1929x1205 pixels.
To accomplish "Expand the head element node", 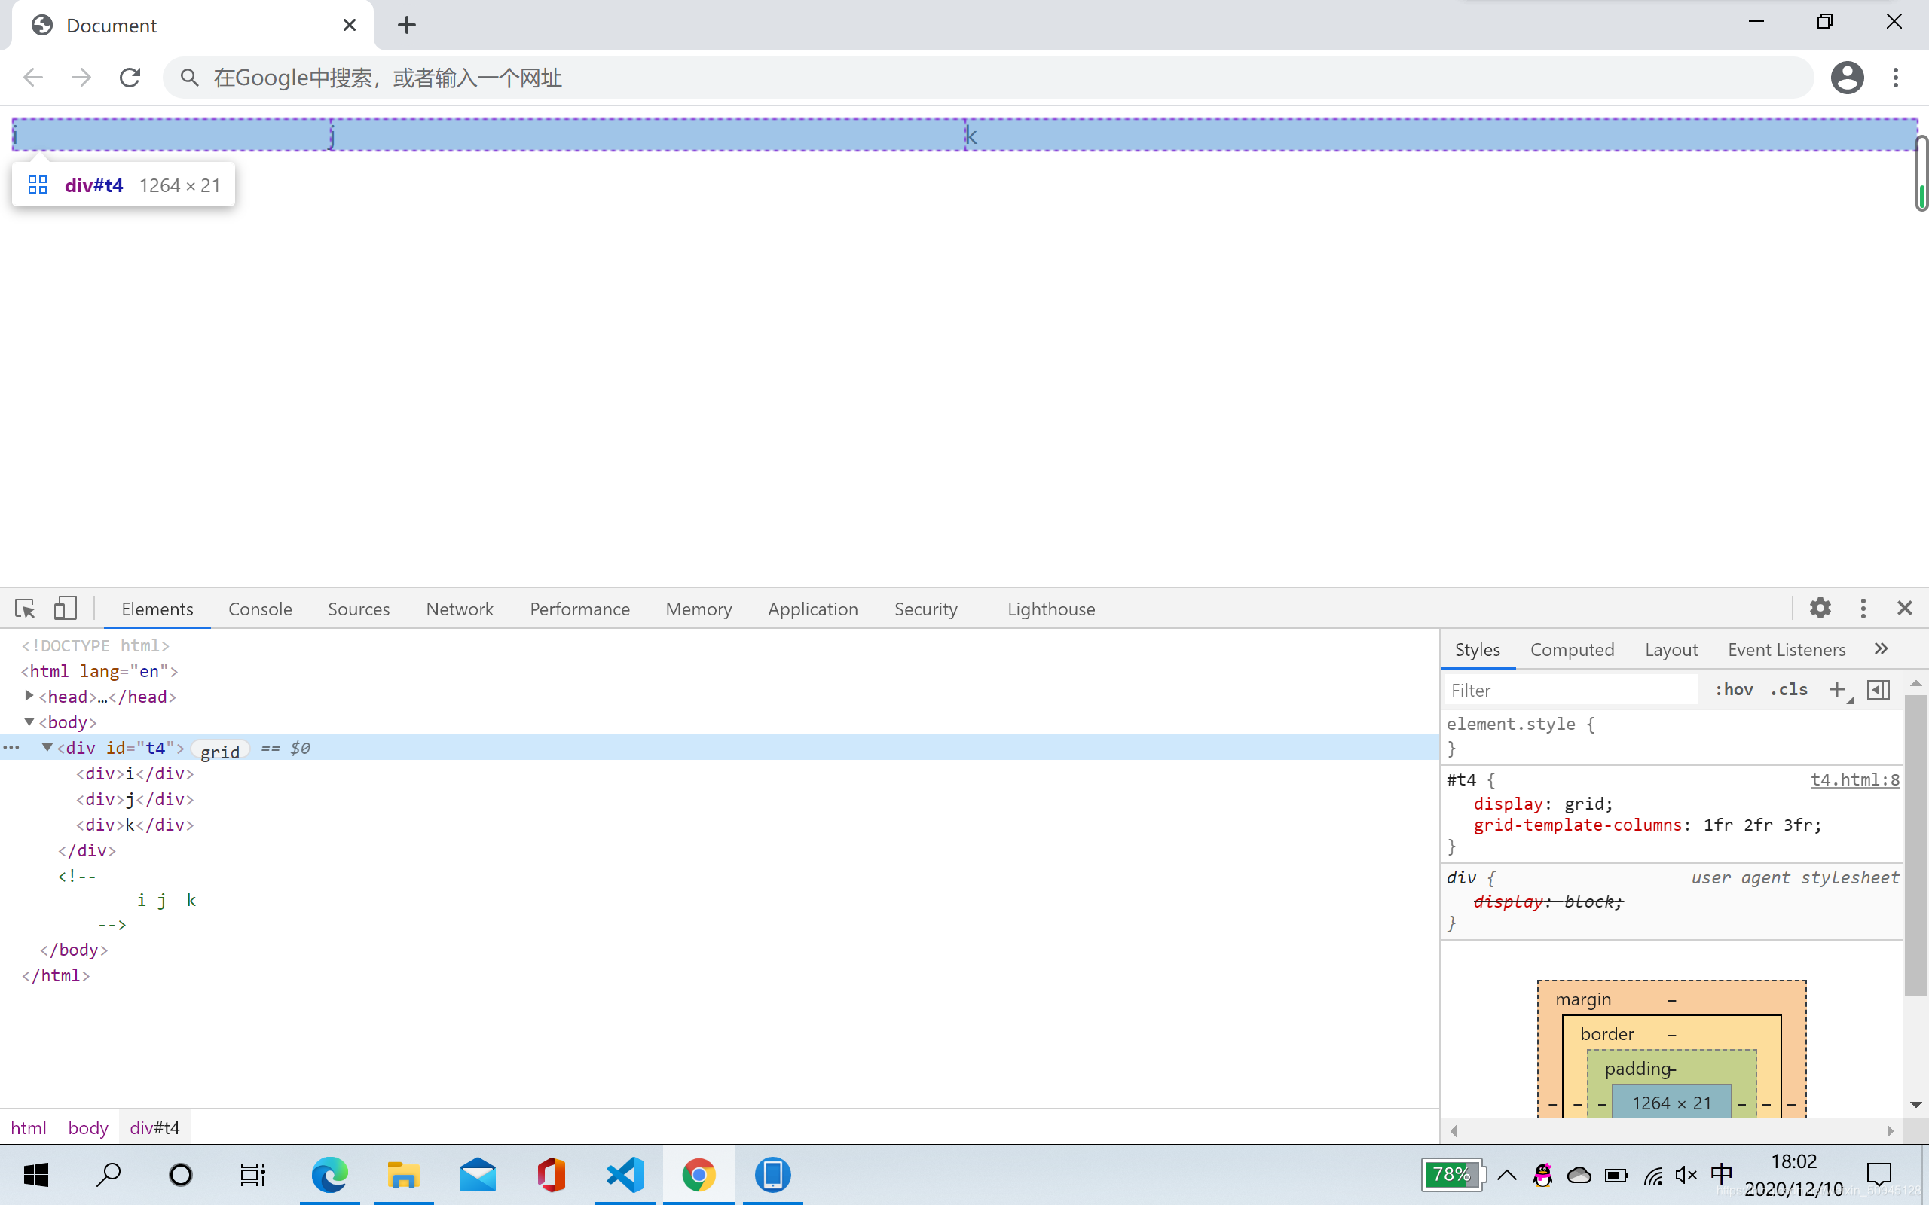I will pyautogui.click(x=29, y=696).
